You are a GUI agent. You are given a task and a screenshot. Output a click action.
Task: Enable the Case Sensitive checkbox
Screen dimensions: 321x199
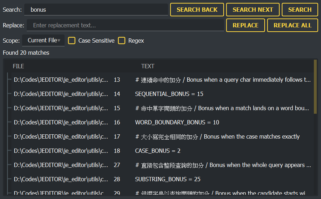pos(72,41)
